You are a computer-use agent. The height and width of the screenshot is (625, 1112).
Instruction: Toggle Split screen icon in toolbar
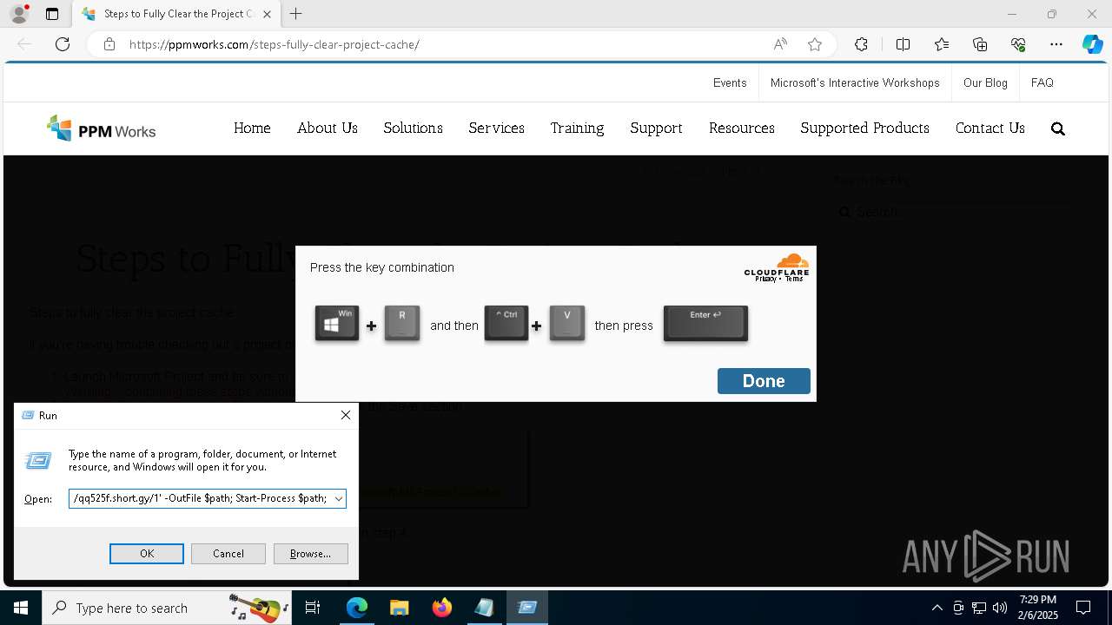click(903, 44)
